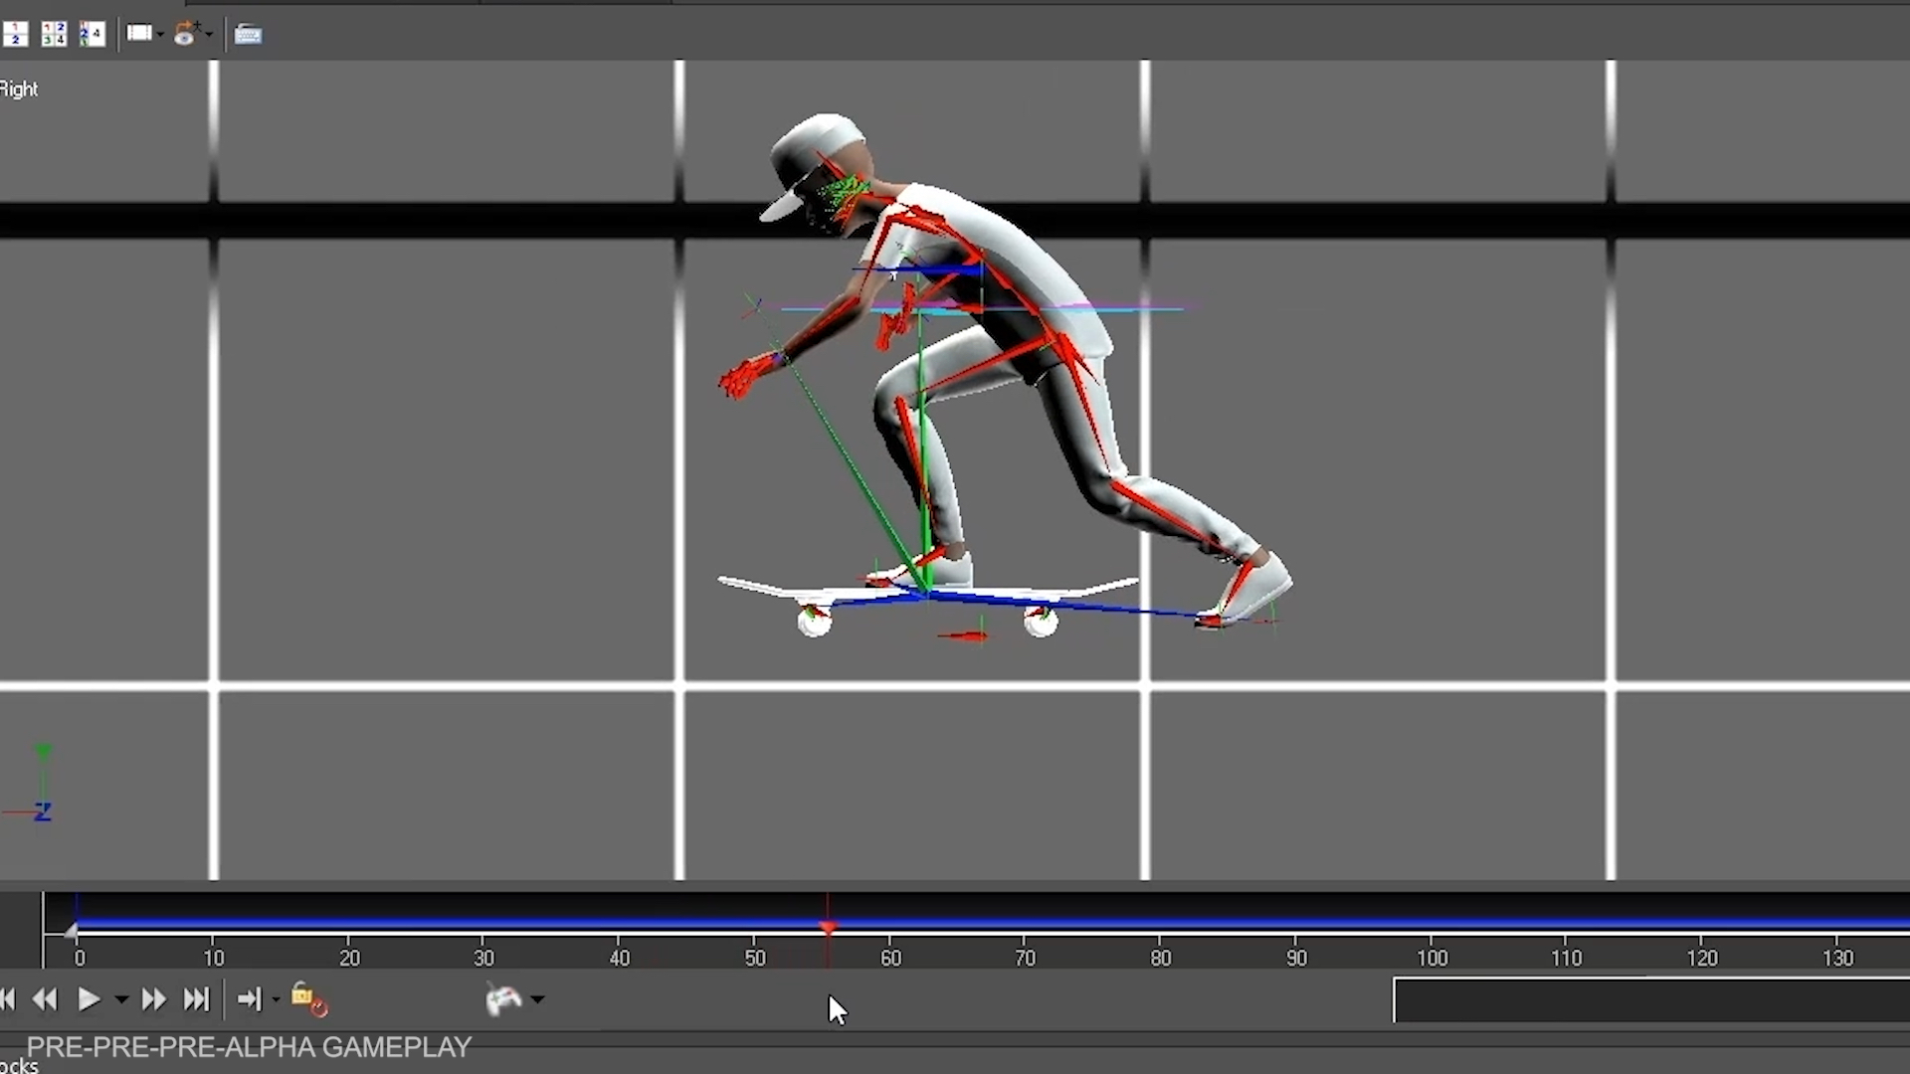Expand the play options dropdown arrow
The image size is (1910, 1074).
click(121, 999)
